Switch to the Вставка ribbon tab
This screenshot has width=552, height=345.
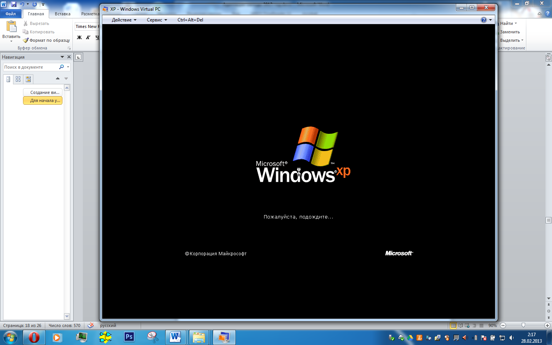62,14
